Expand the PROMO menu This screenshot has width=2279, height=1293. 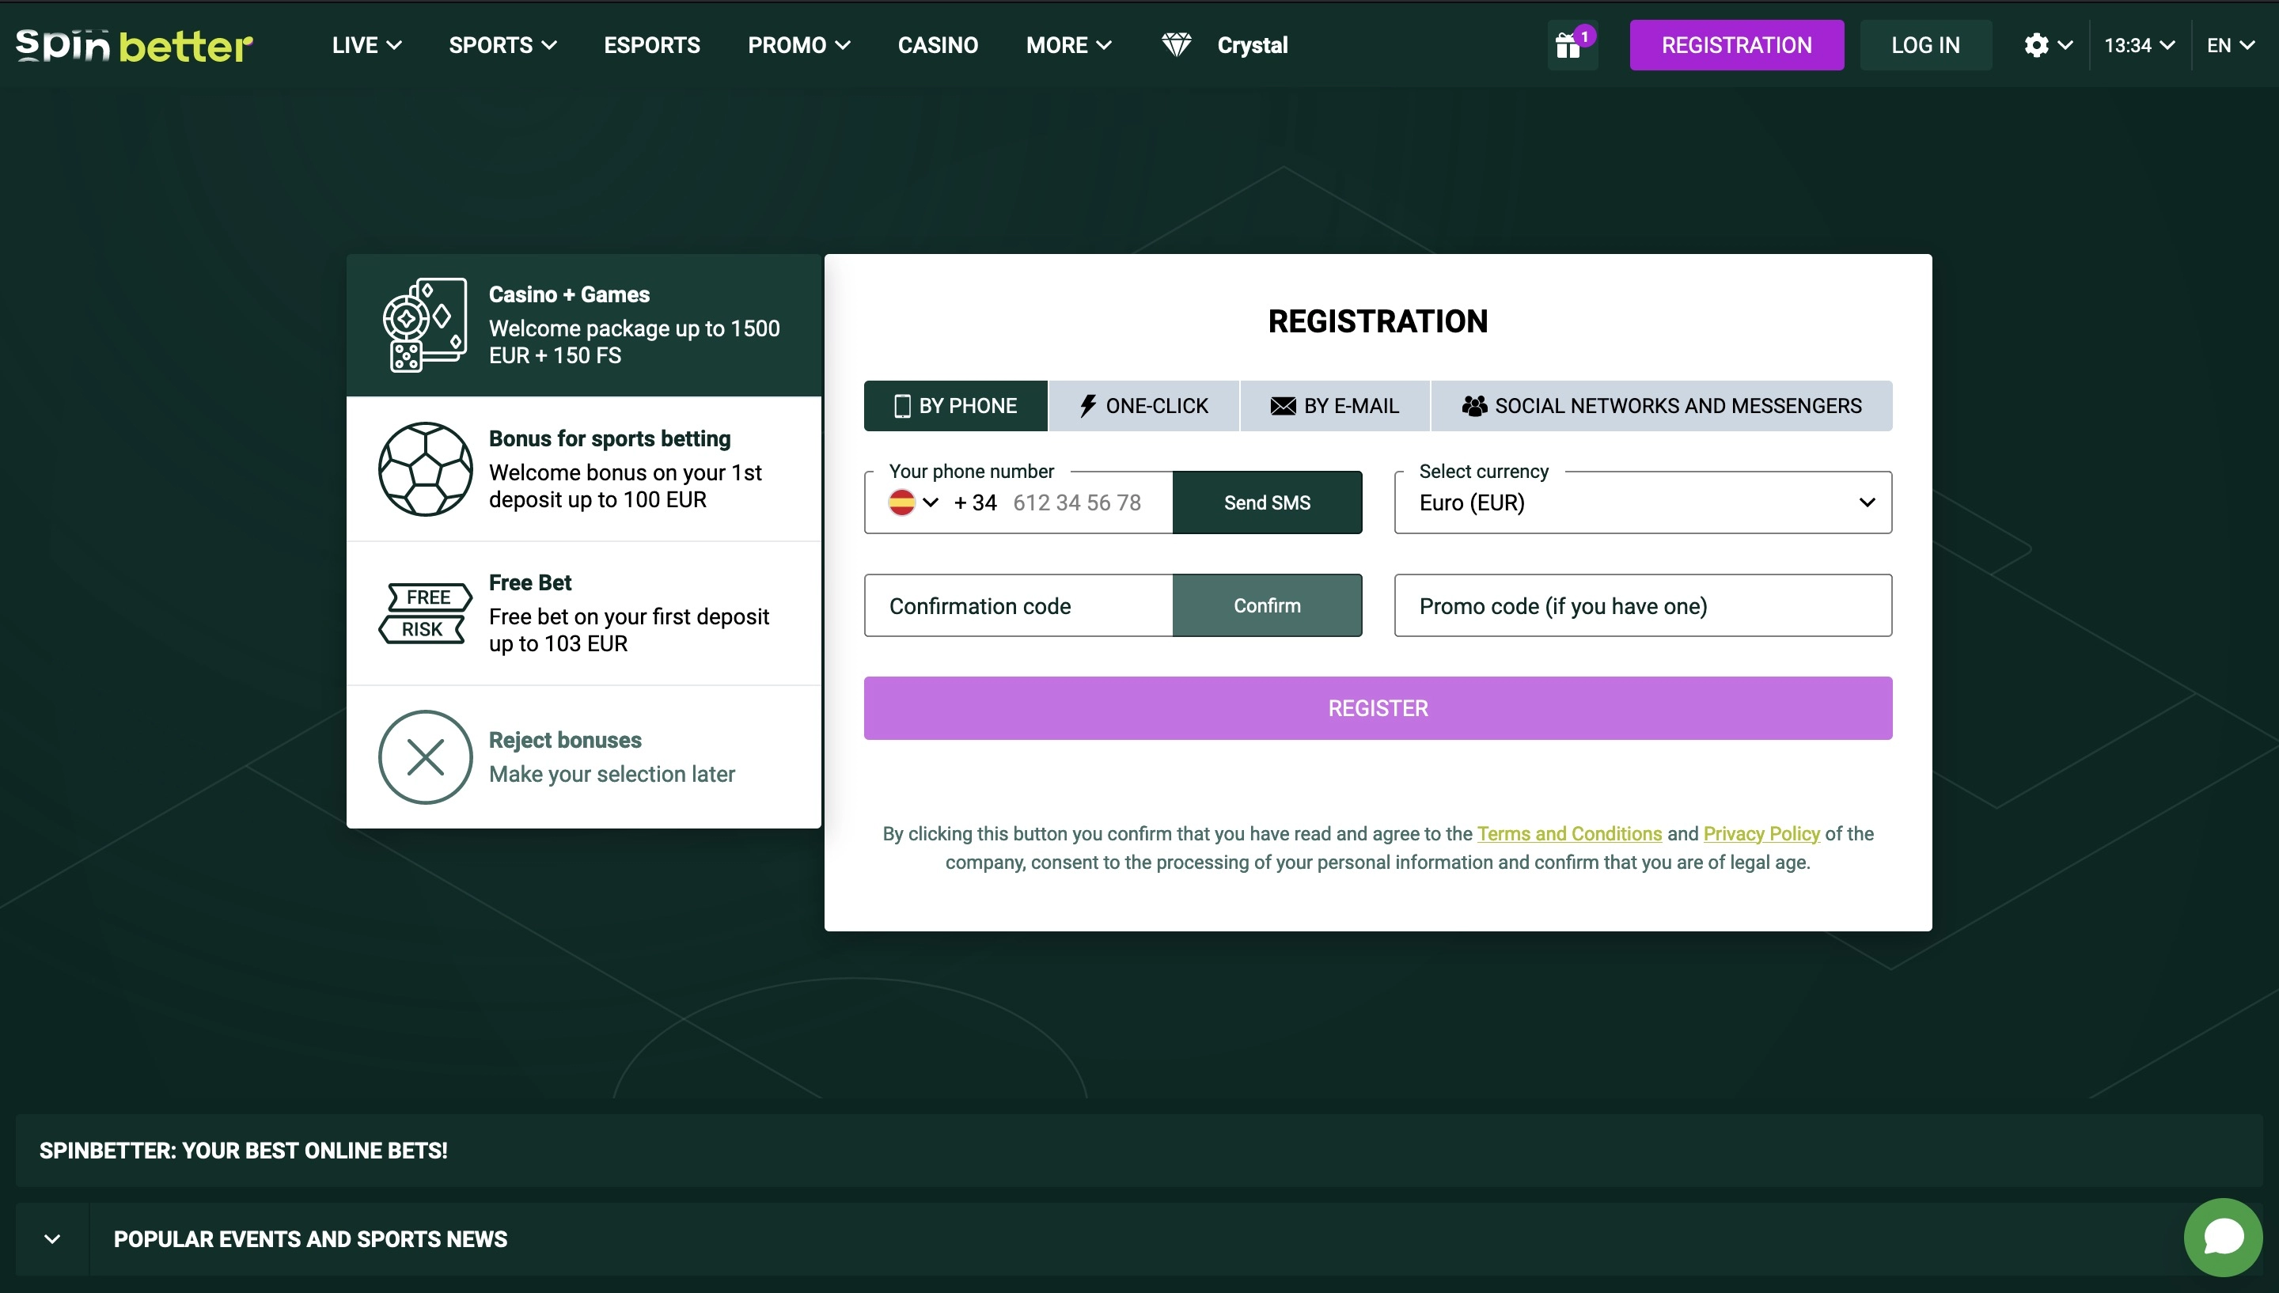pyautogui.click(x=799, y=45)
